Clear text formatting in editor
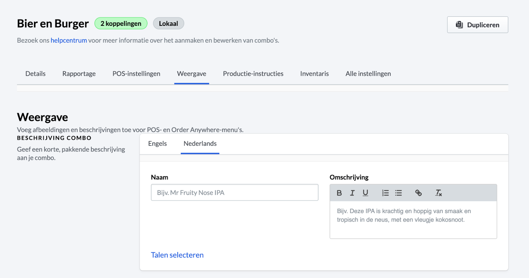The image size is (529, 278). tap(438, 193)
